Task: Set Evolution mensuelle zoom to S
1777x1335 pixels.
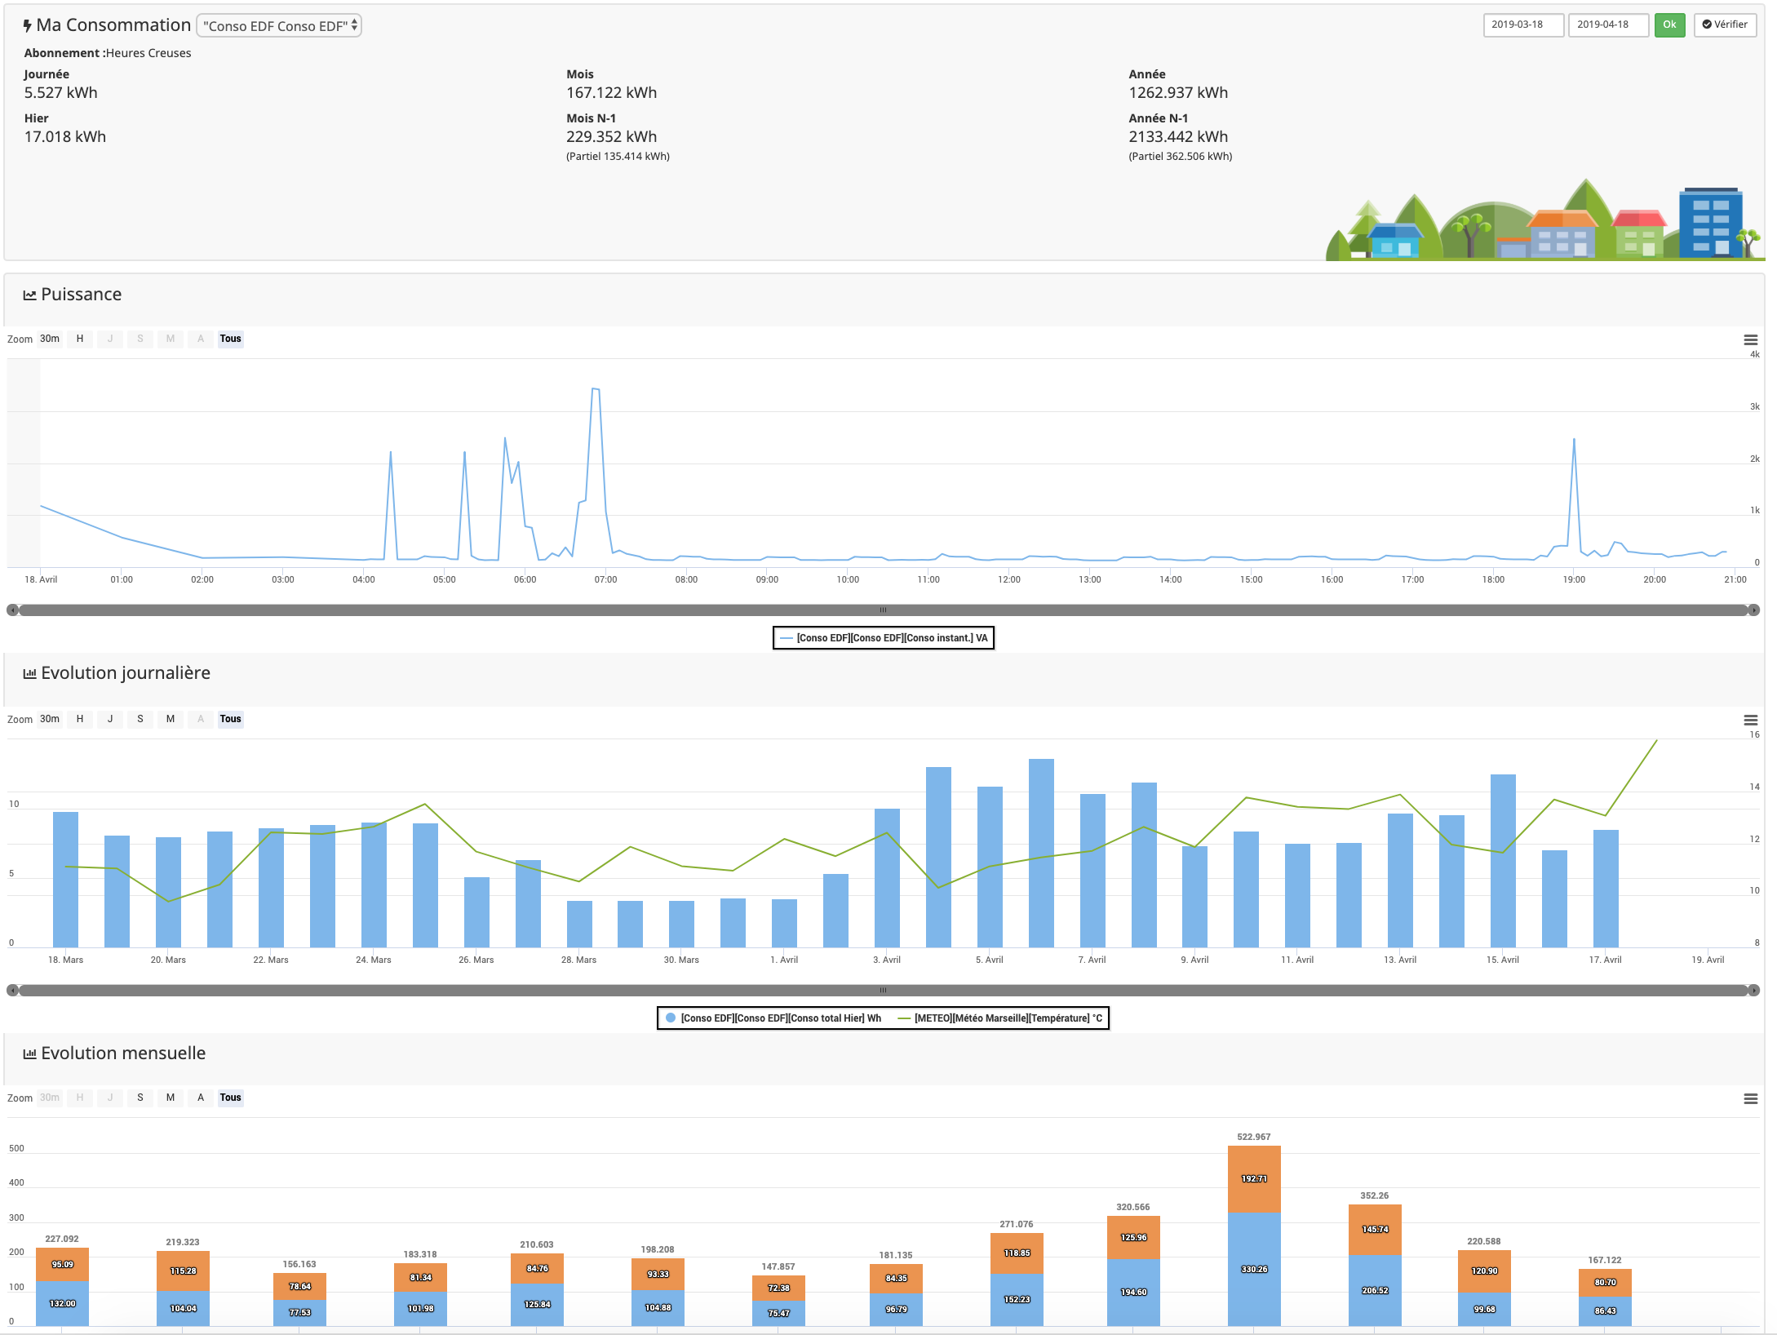Action: [140, 1098]
